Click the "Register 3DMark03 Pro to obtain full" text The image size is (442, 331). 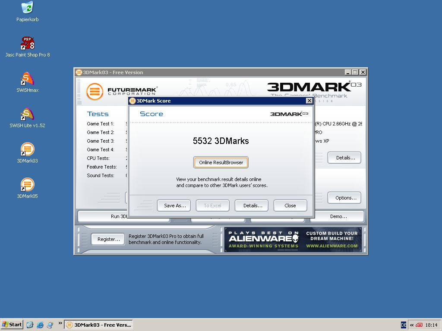166,236
